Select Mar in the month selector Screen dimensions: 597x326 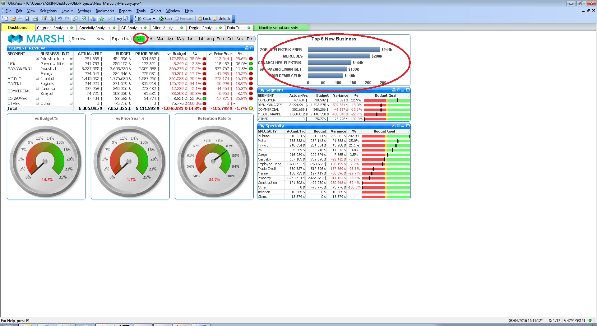pos(160,39)
